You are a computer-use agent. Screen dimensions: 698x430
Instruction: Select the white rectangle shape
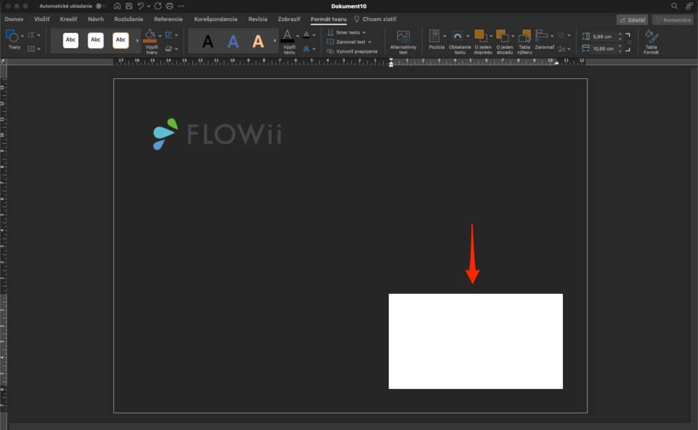pyautogui.click(x=475, y=341)
